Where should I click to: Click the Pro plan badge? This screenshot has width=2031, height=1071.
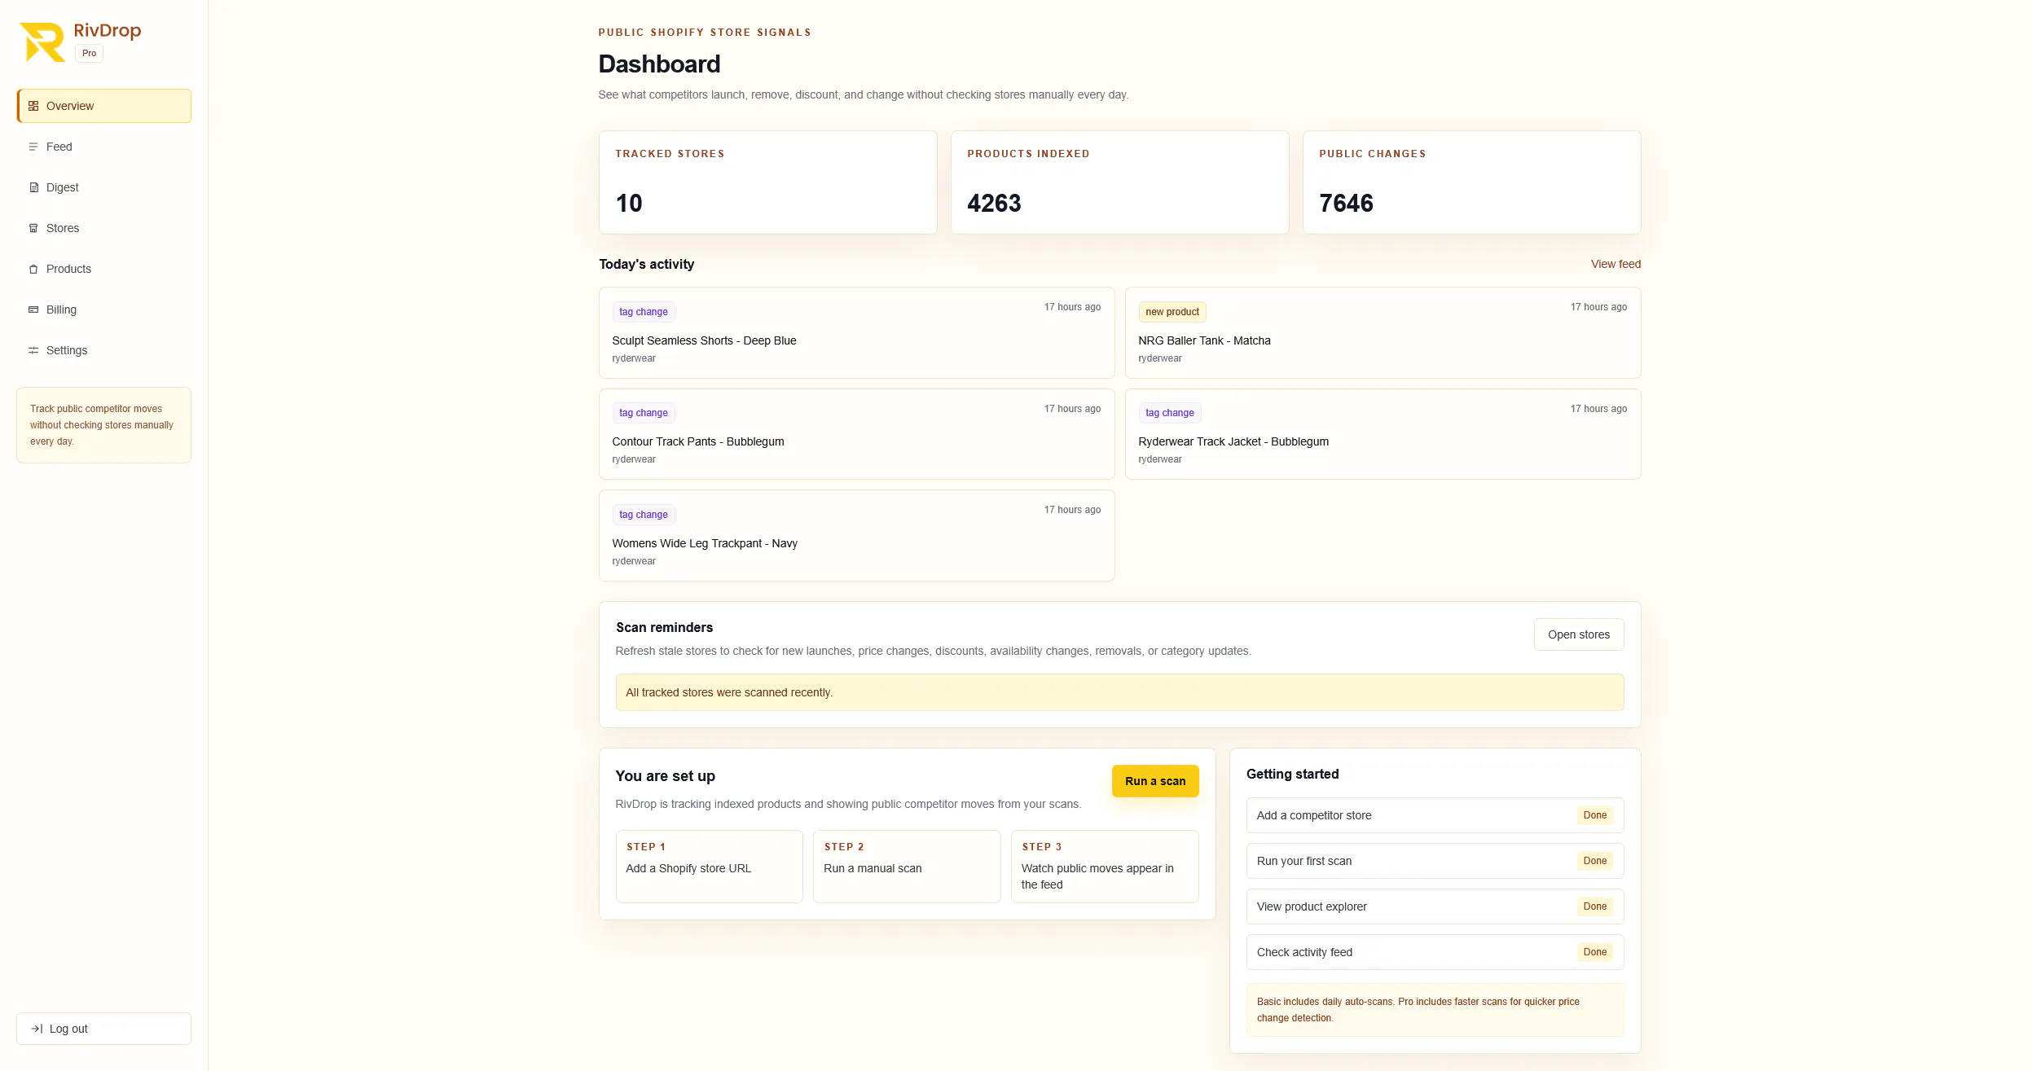(x=89, y=54)
